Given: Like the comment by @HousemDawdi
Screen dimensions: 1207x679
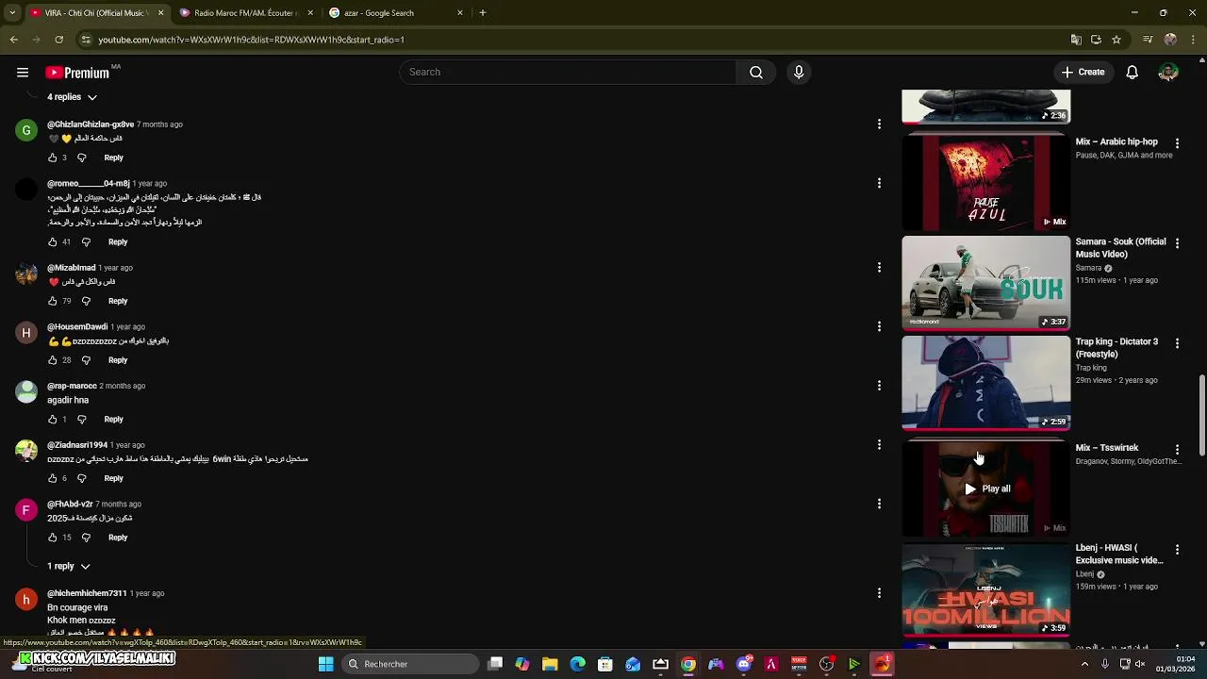Looking at the screenshot, I should coord(53,360).
